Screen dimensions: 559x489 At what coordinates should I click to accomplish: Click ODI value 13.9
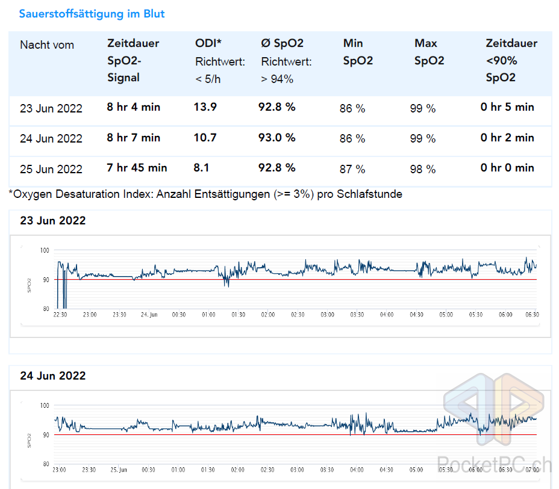click(x=205, y=107)
